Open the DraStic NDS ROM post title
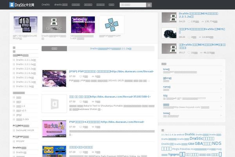 (202, 46)
